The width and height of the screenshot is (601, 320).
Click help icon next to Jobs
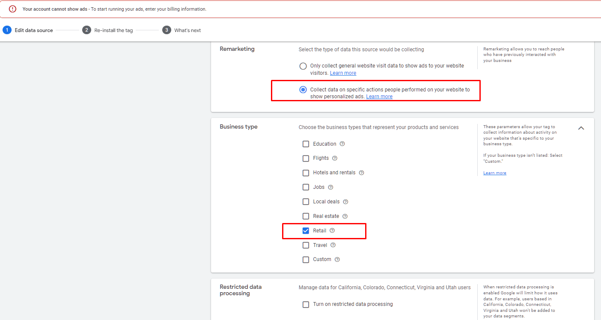pos(330,187)
